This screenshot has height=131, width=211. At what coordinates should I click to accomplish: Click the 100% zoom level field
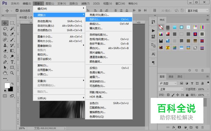click(22, 128)
